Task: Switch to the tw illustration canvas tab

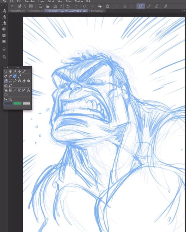Action: [x=35, y=11]
